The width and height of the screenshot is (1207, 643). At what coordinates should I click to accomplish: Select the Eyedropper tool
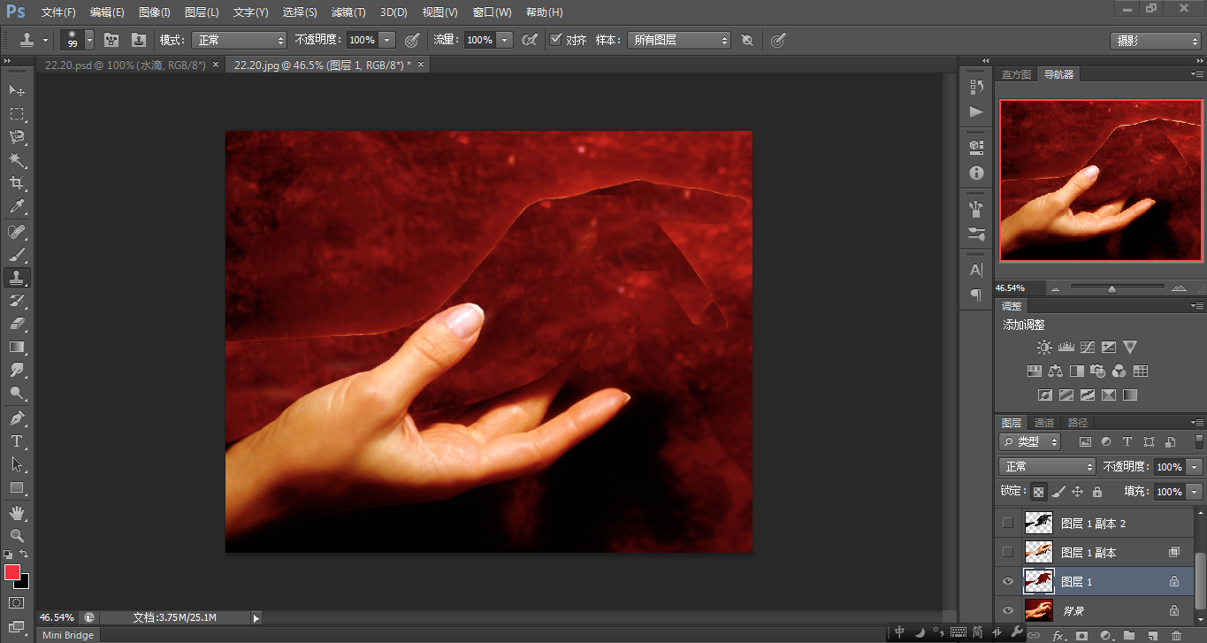17,207
